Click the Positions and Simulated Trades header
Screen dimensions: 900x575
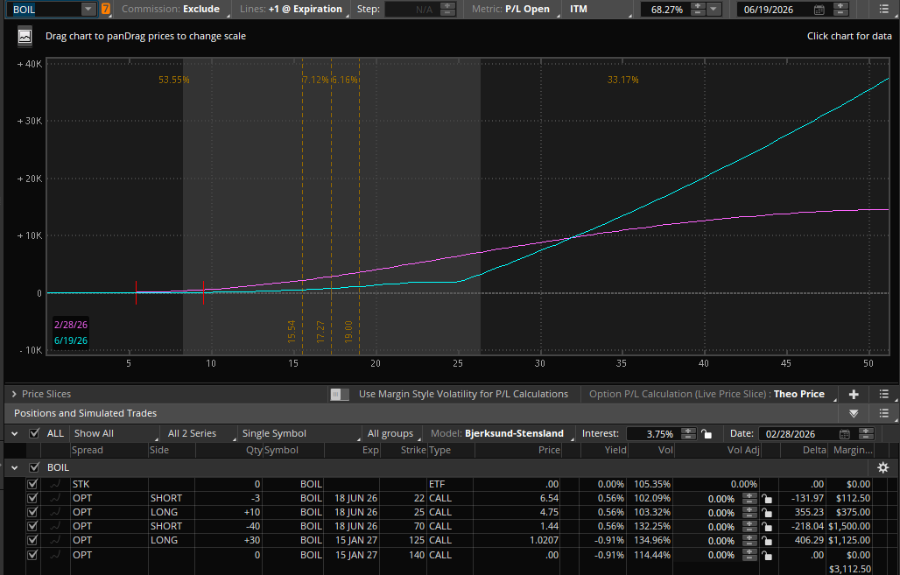pyautogui.click(x=85, y=413)
